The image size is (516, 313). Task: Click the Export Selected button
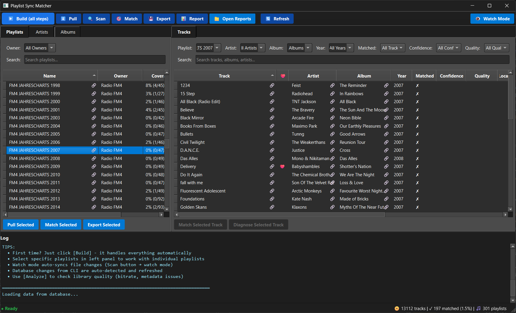point(104,225)
